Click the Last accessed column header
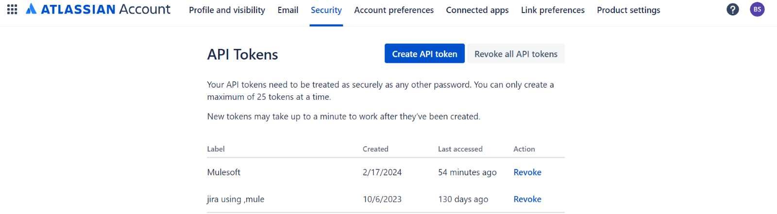This screenshot has width=777, height=214. pos(460,149)
